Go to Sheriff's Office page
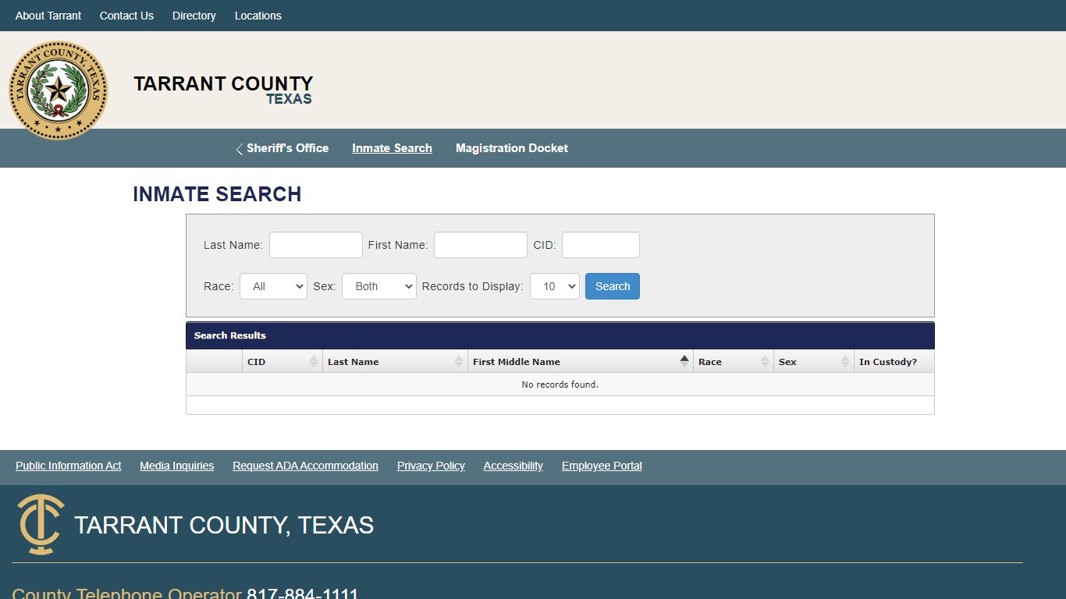Viewport: 1066px width, 599px height. pos(287,148)
